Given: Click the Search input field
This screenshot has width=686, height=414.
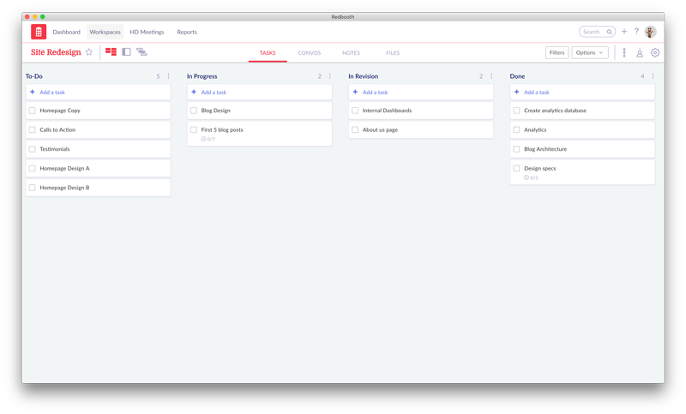Looking at the screenshot, I should (x=593, y=32).
